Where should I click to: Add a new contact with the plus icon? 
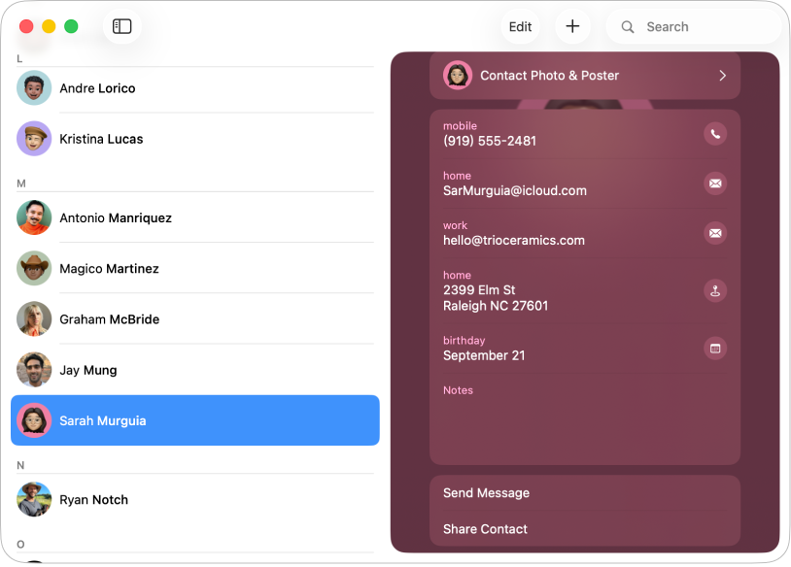pos(572,26)
